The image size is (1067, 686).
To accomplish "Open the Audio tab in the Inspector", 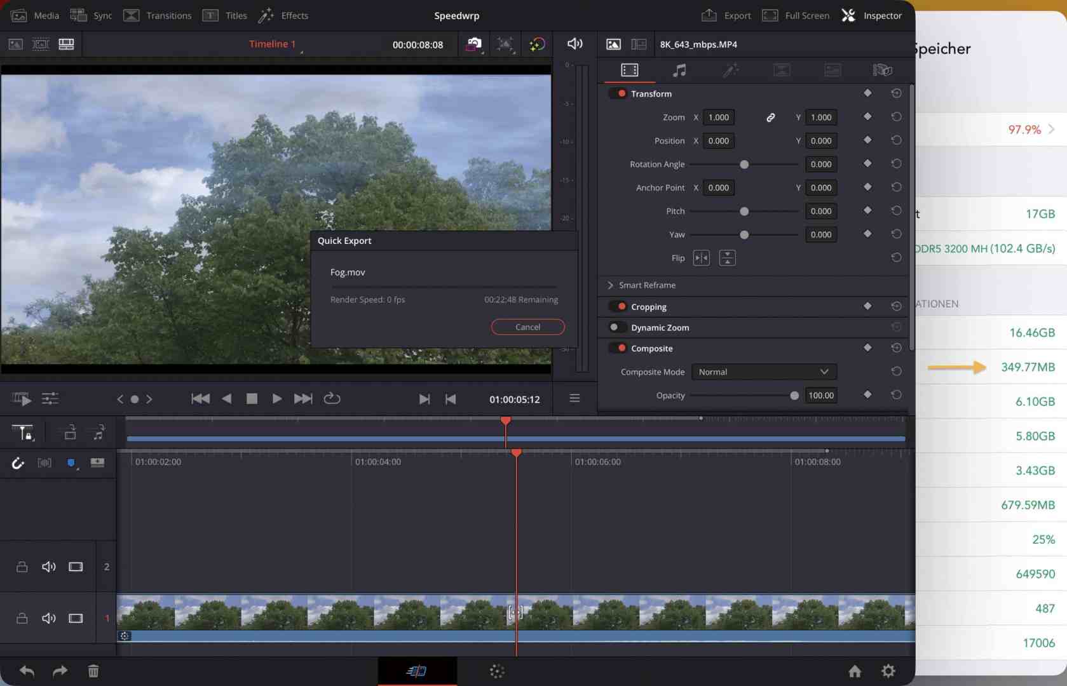I will 679,70.
